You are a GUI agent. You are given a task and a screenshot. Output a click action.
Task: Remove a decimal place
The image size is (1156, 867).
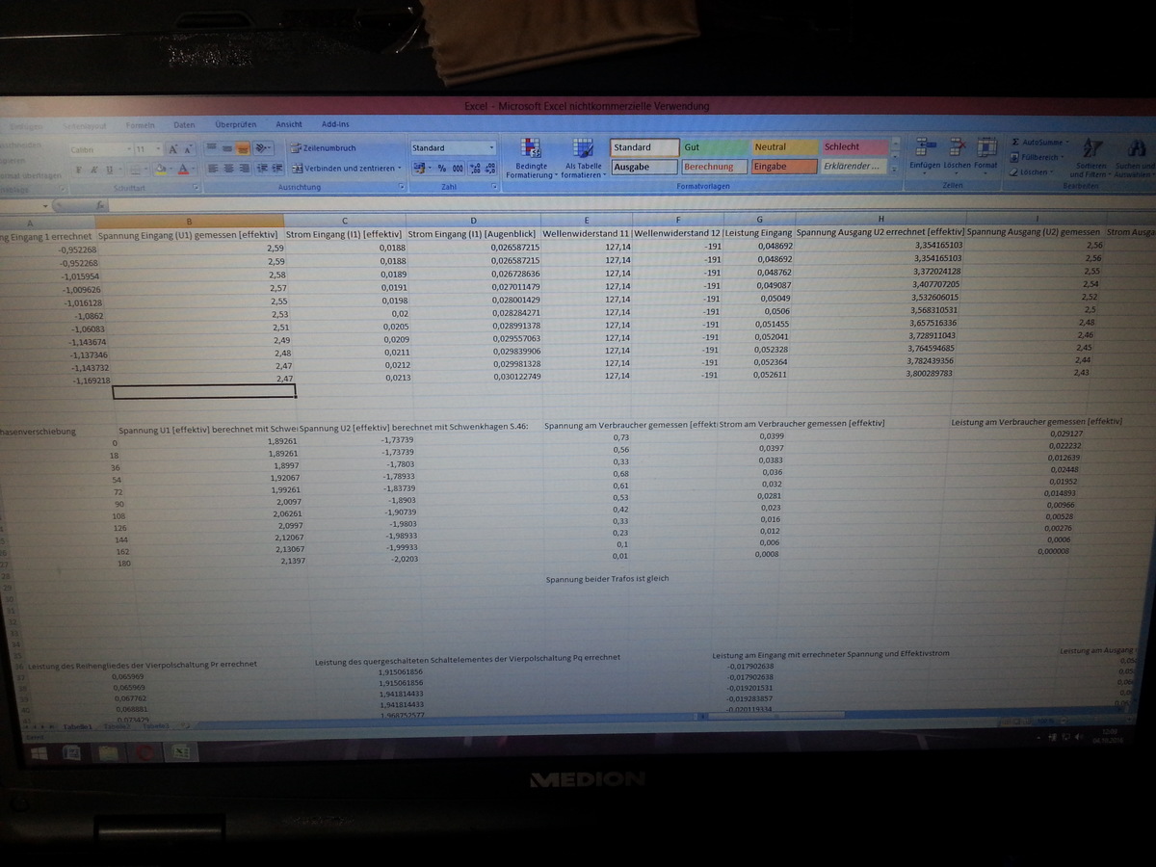pos(490,169)
